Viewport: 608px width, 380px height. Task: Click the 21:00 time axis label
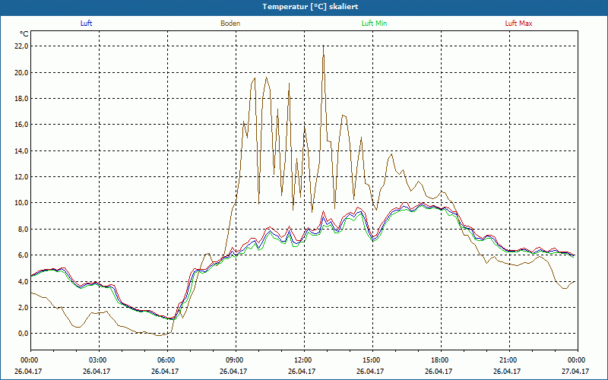coord(508,360)
